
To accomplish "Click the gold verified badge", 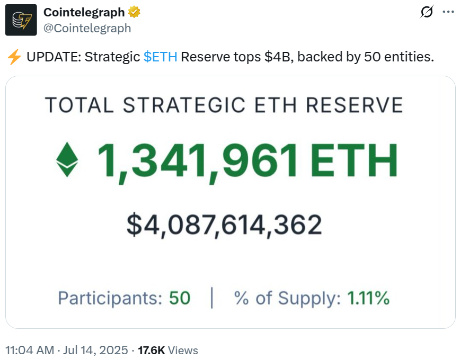I will (135, 12).
